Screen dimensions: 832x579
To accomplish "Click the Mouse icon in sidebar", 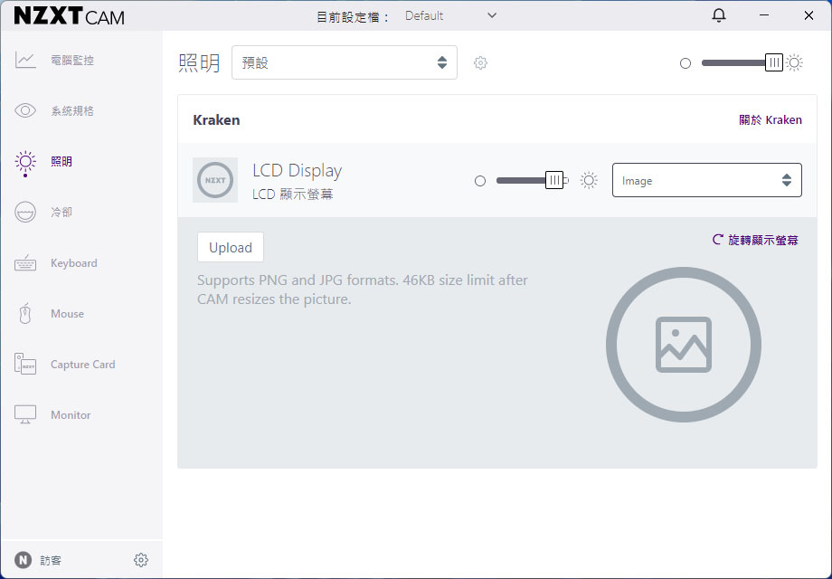I will pyautogui.click(x=25, y=313).
